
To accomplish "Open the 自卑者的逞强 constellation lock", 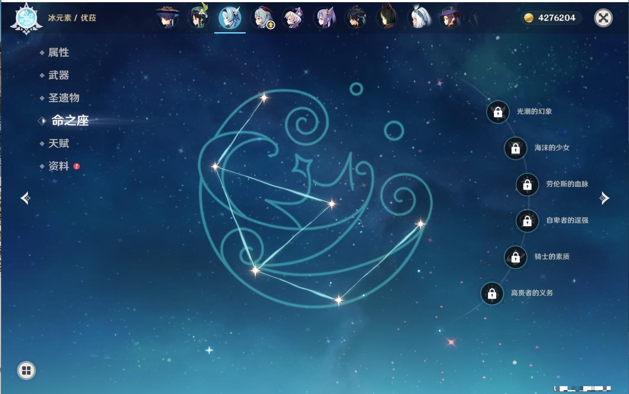I will 528,221.
